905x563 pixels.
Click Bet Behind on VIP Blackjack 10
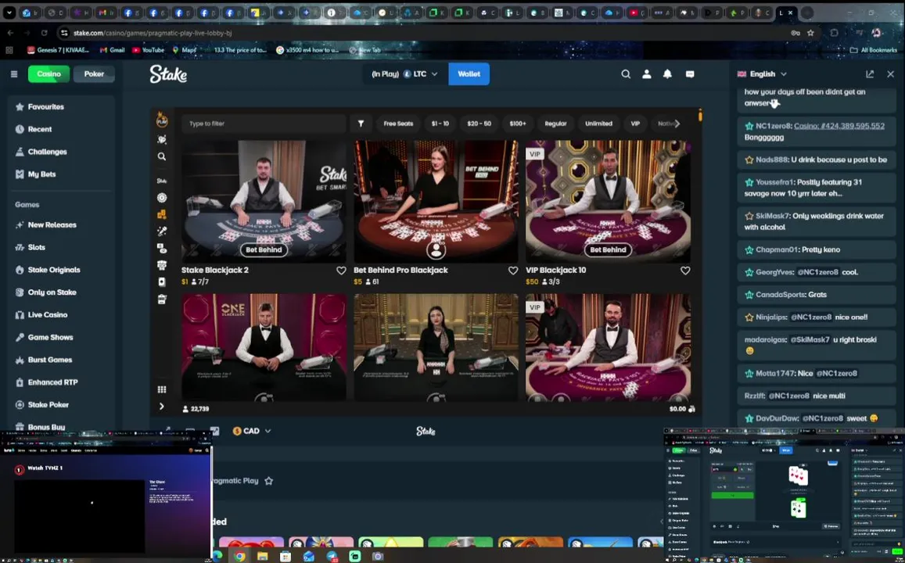pos(608,249)
